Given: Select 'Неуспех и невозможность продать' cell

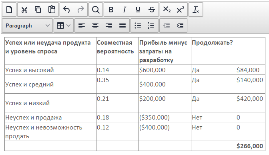Looking at the screenshot, I should tap(50, 131).
